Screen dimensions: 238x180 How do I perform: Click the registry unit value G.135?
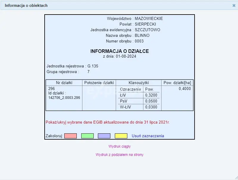[93, 66]
